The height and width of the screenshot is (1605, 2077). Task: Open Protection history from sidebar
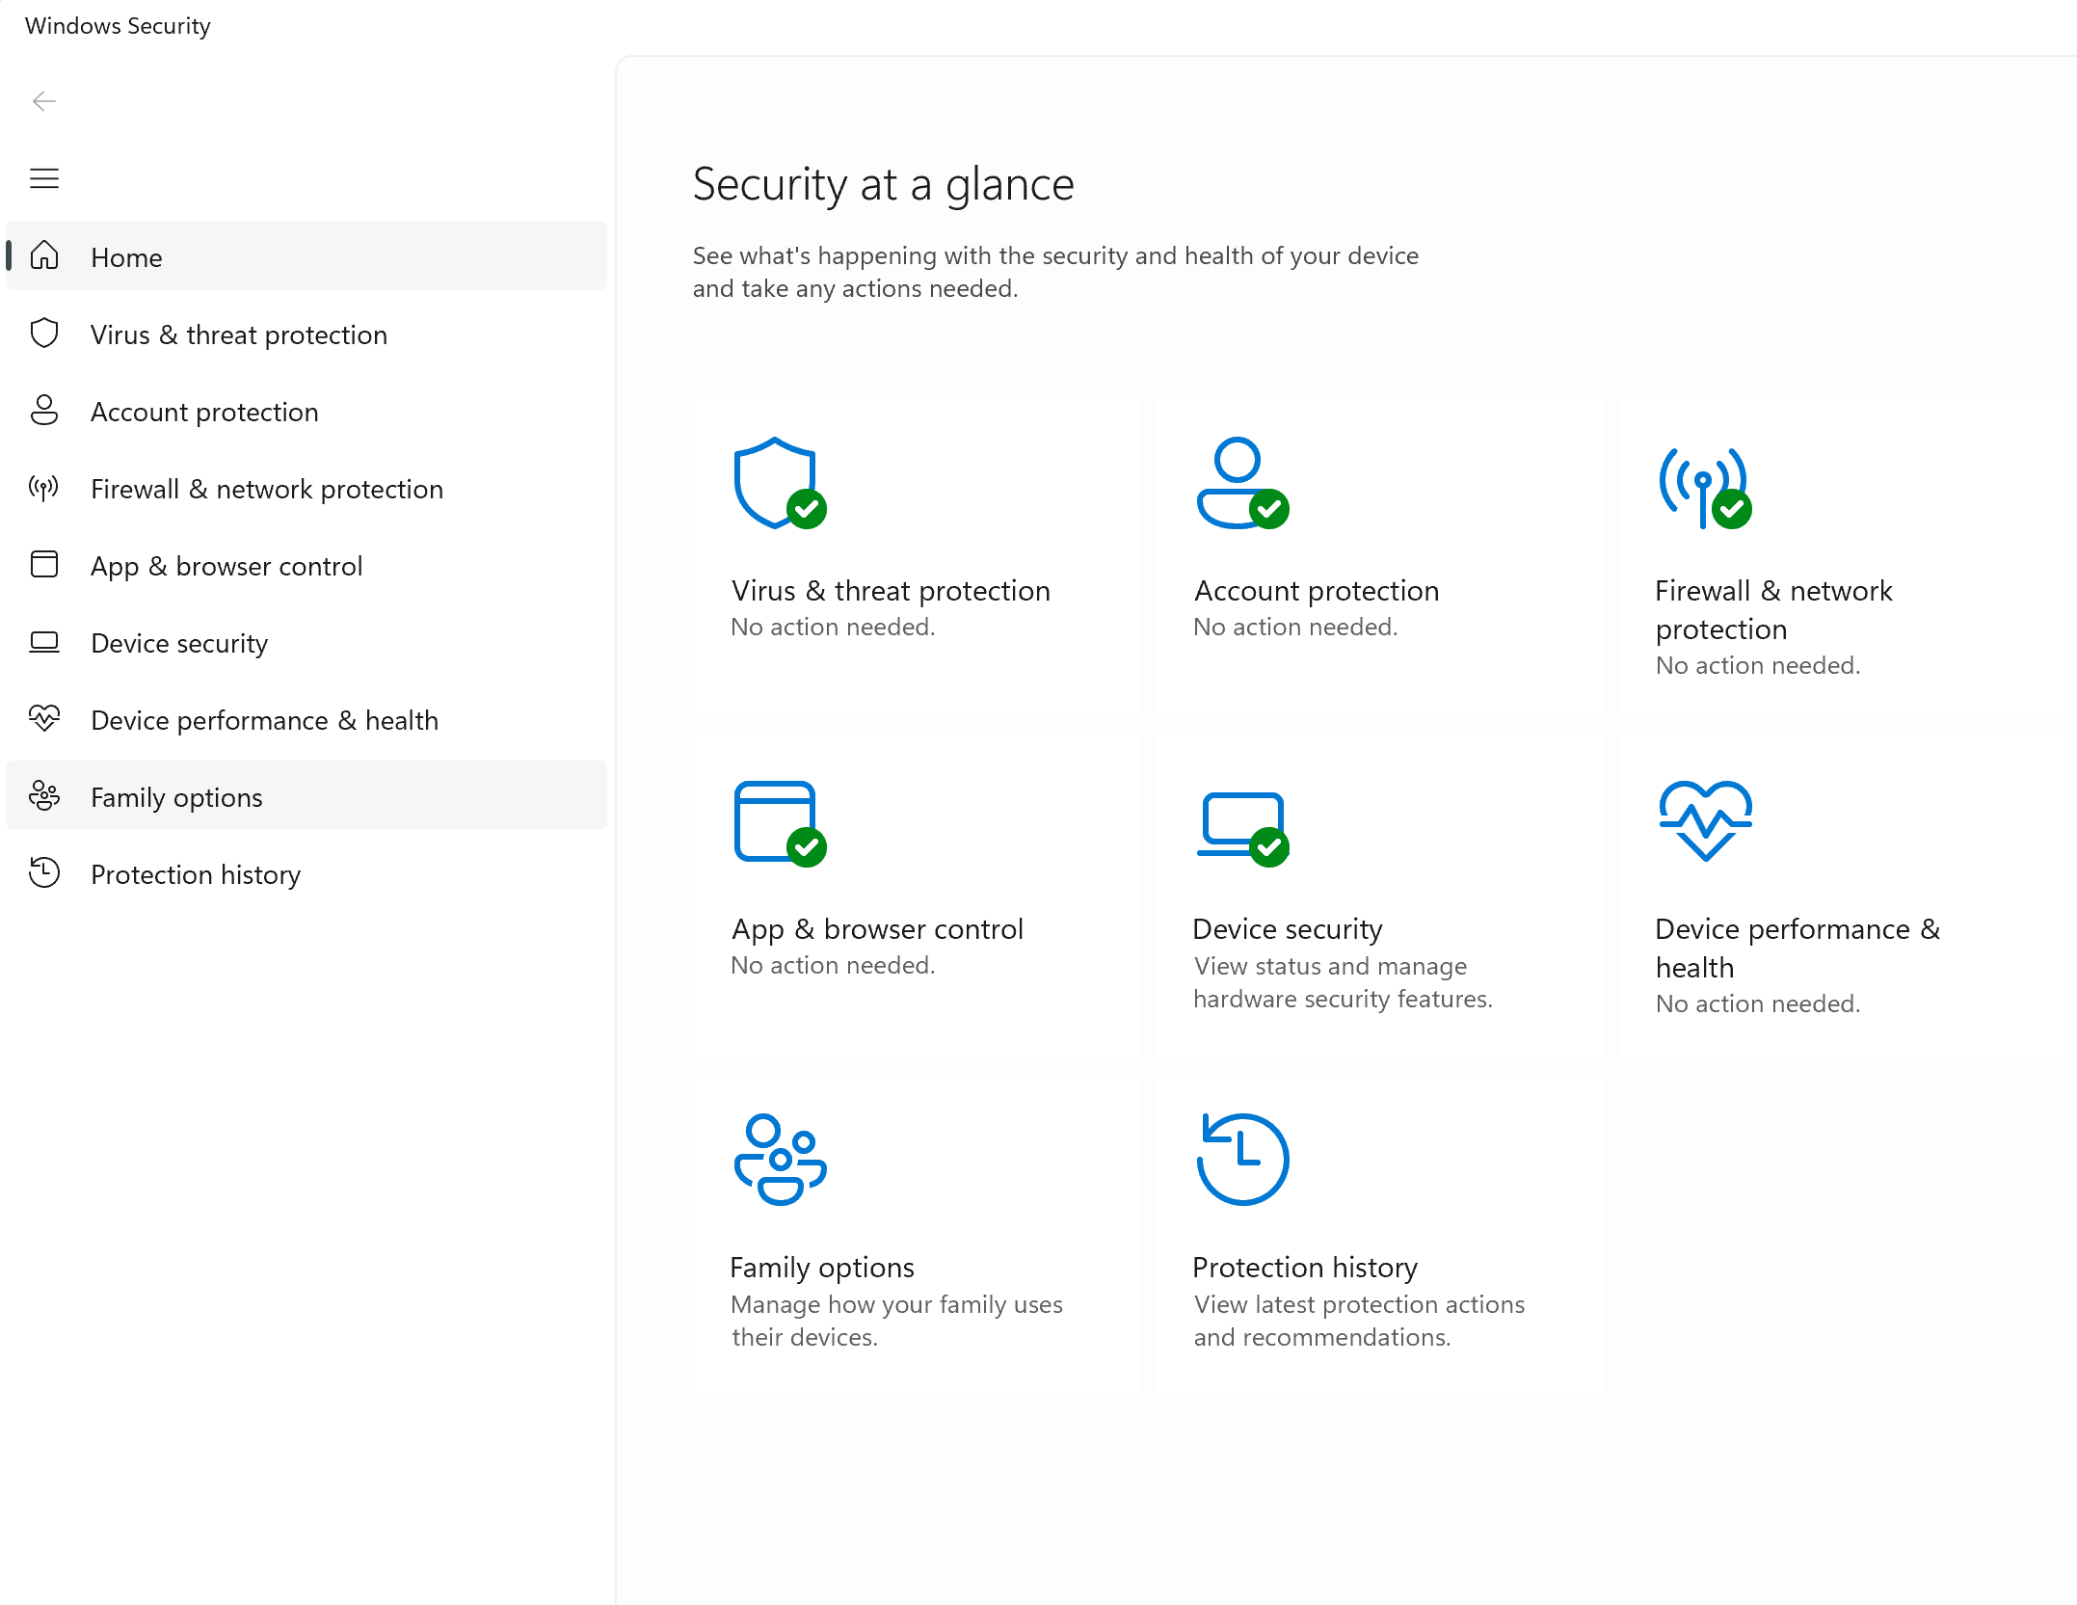click(196, 874)
